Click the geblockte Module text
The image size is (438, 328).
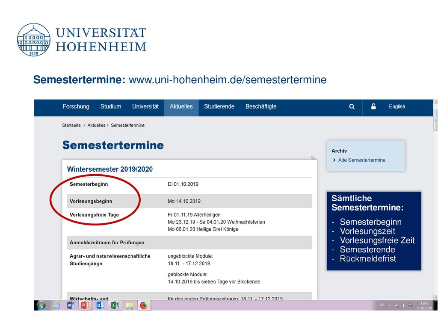coord(187,275)
